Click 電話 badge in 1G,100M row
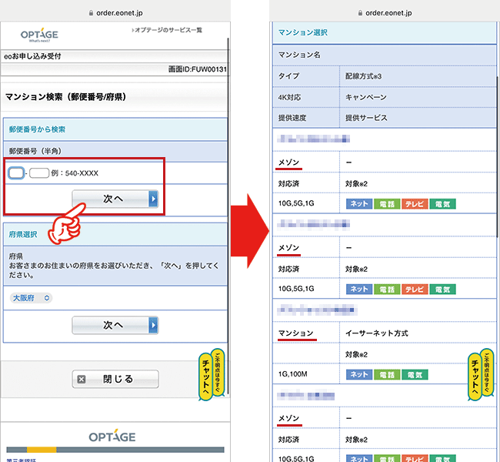Image resolution: width=500 pixels, height=462 pixels. (x=387, y=374)
